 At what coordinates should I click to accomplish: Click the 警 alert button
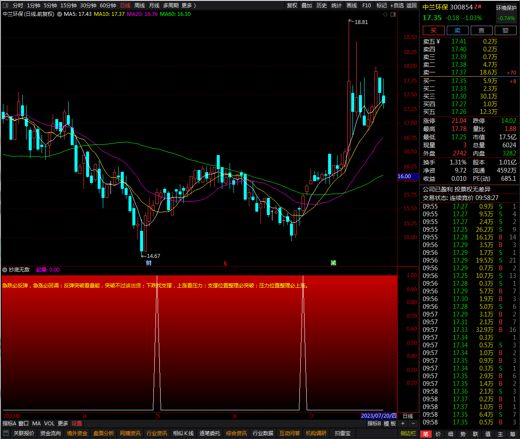click(x=505, y=30)
